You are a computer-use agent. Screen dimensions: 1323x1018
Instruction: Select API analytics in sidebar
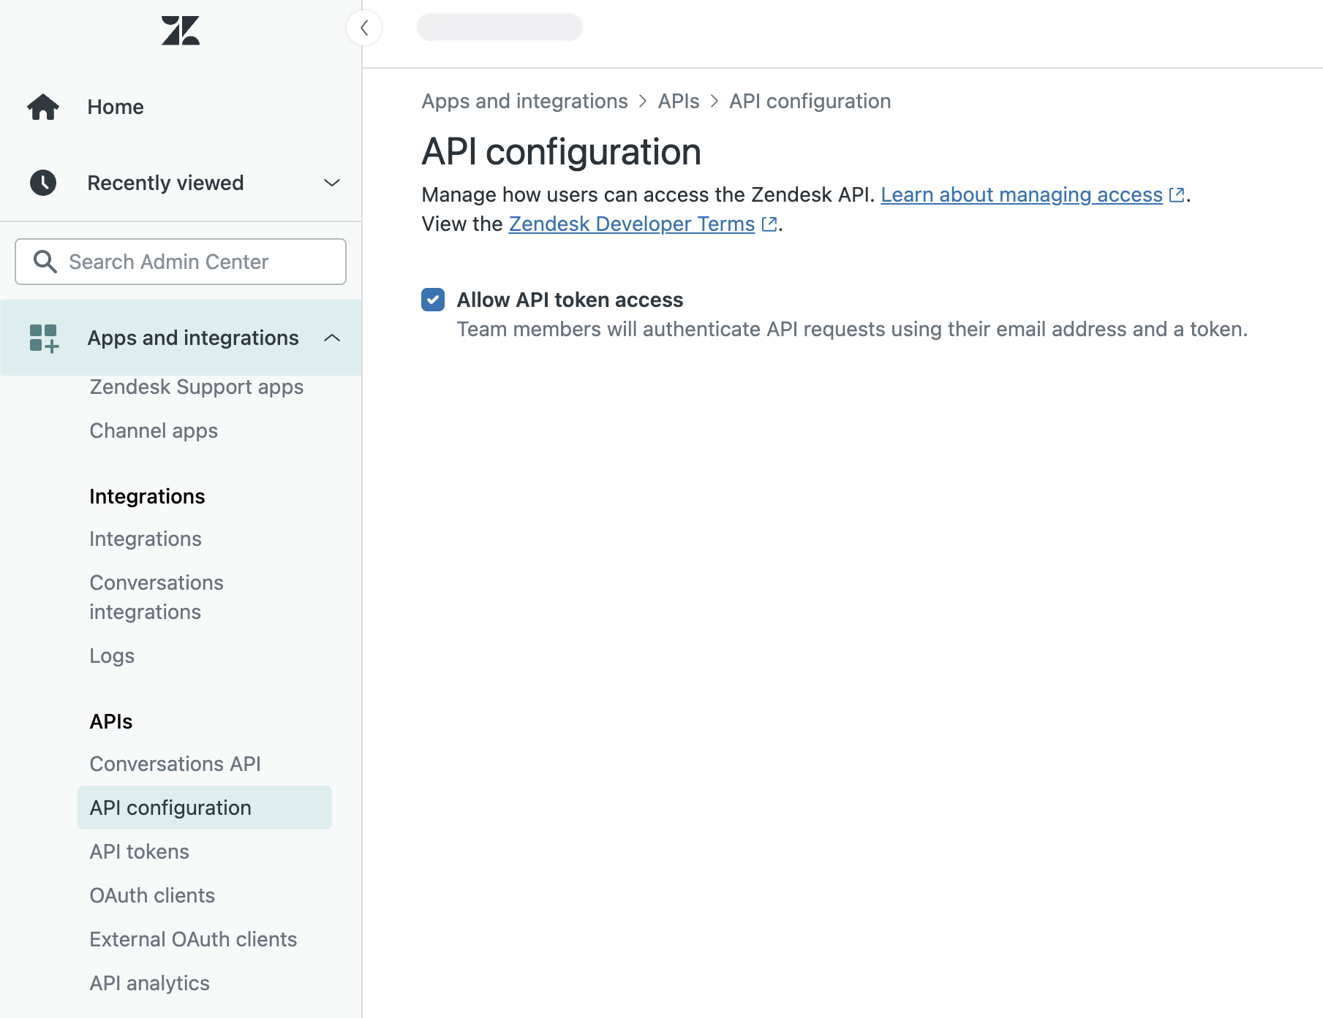[149, 983]
